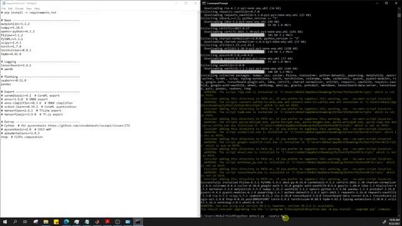Image resolution: width=402 pixels, height=226 pixels.
Task: Open taskbar search magnifier
Action: pos(15,222)
